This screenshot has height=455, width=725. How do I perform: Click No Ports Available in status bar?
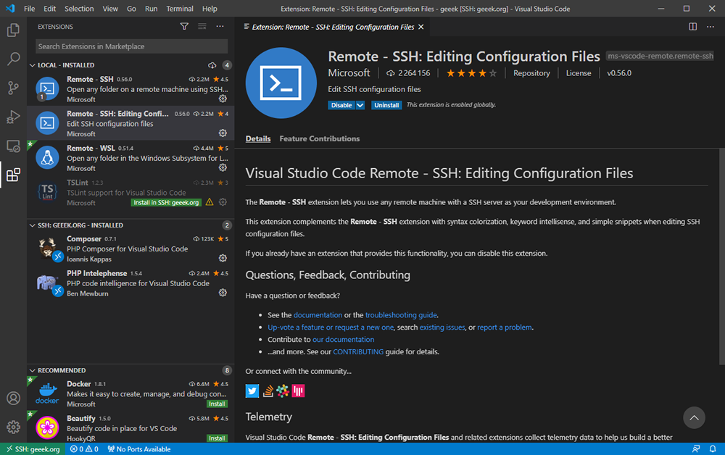pyautogui.click(x=139, y=449)
